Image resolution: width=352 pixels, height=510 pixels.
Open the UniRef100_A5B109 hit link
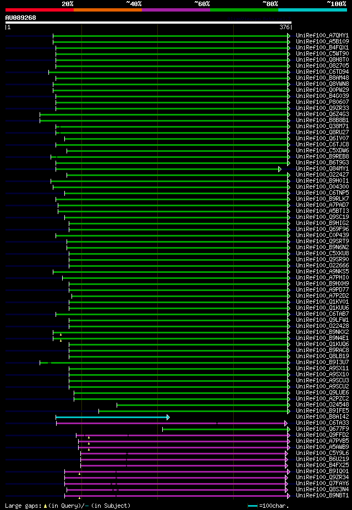[x=322, y=42]
